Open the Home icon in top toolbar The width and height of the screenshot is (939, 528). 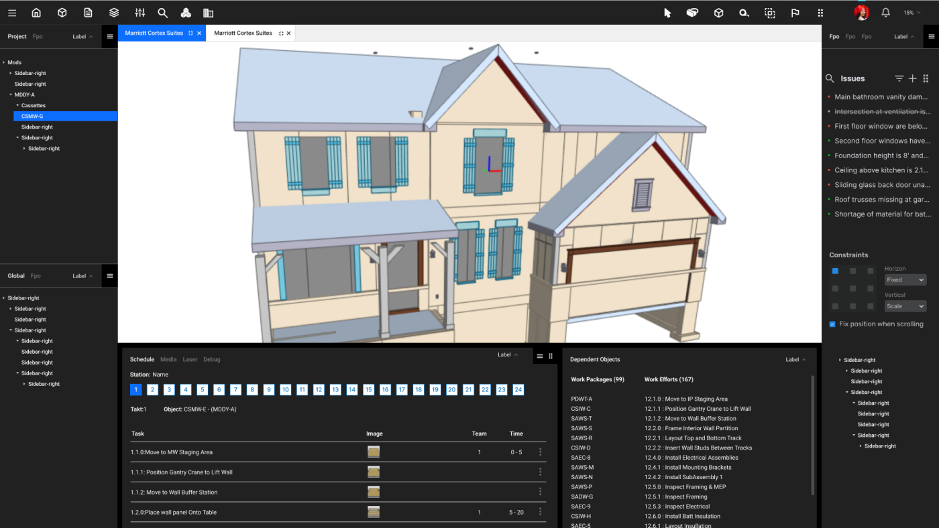coord(36,13)
